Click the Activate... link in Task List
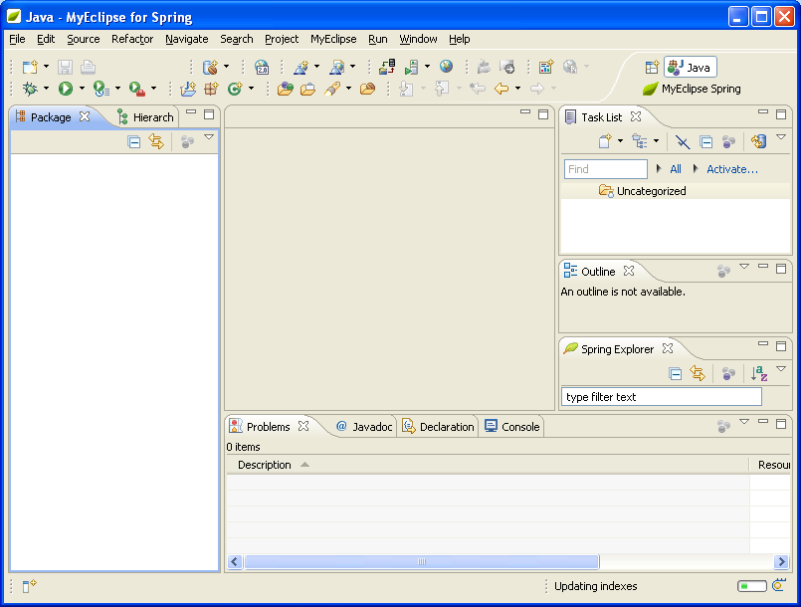Screen dimensions: 801x607 tap(732, 169)
